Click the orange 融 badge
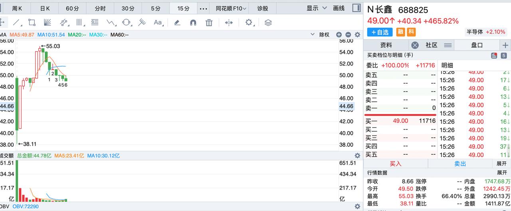This screenshot has width=511, height=211. click(400, 32)
